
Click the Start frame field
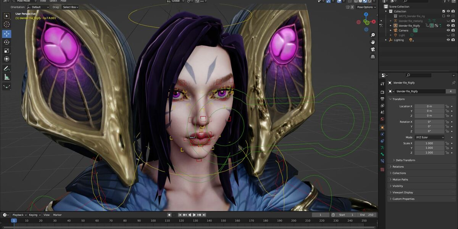tap(347, 215)
